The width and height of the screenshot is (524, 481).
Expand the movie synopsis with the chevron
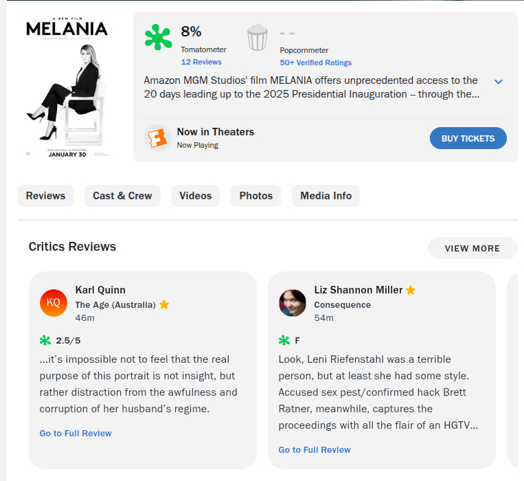click(499, 82)
